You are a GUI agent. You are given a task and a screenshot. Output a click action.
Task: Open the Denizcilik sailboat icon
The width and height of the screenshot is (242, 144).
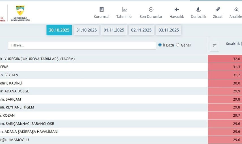198,10
